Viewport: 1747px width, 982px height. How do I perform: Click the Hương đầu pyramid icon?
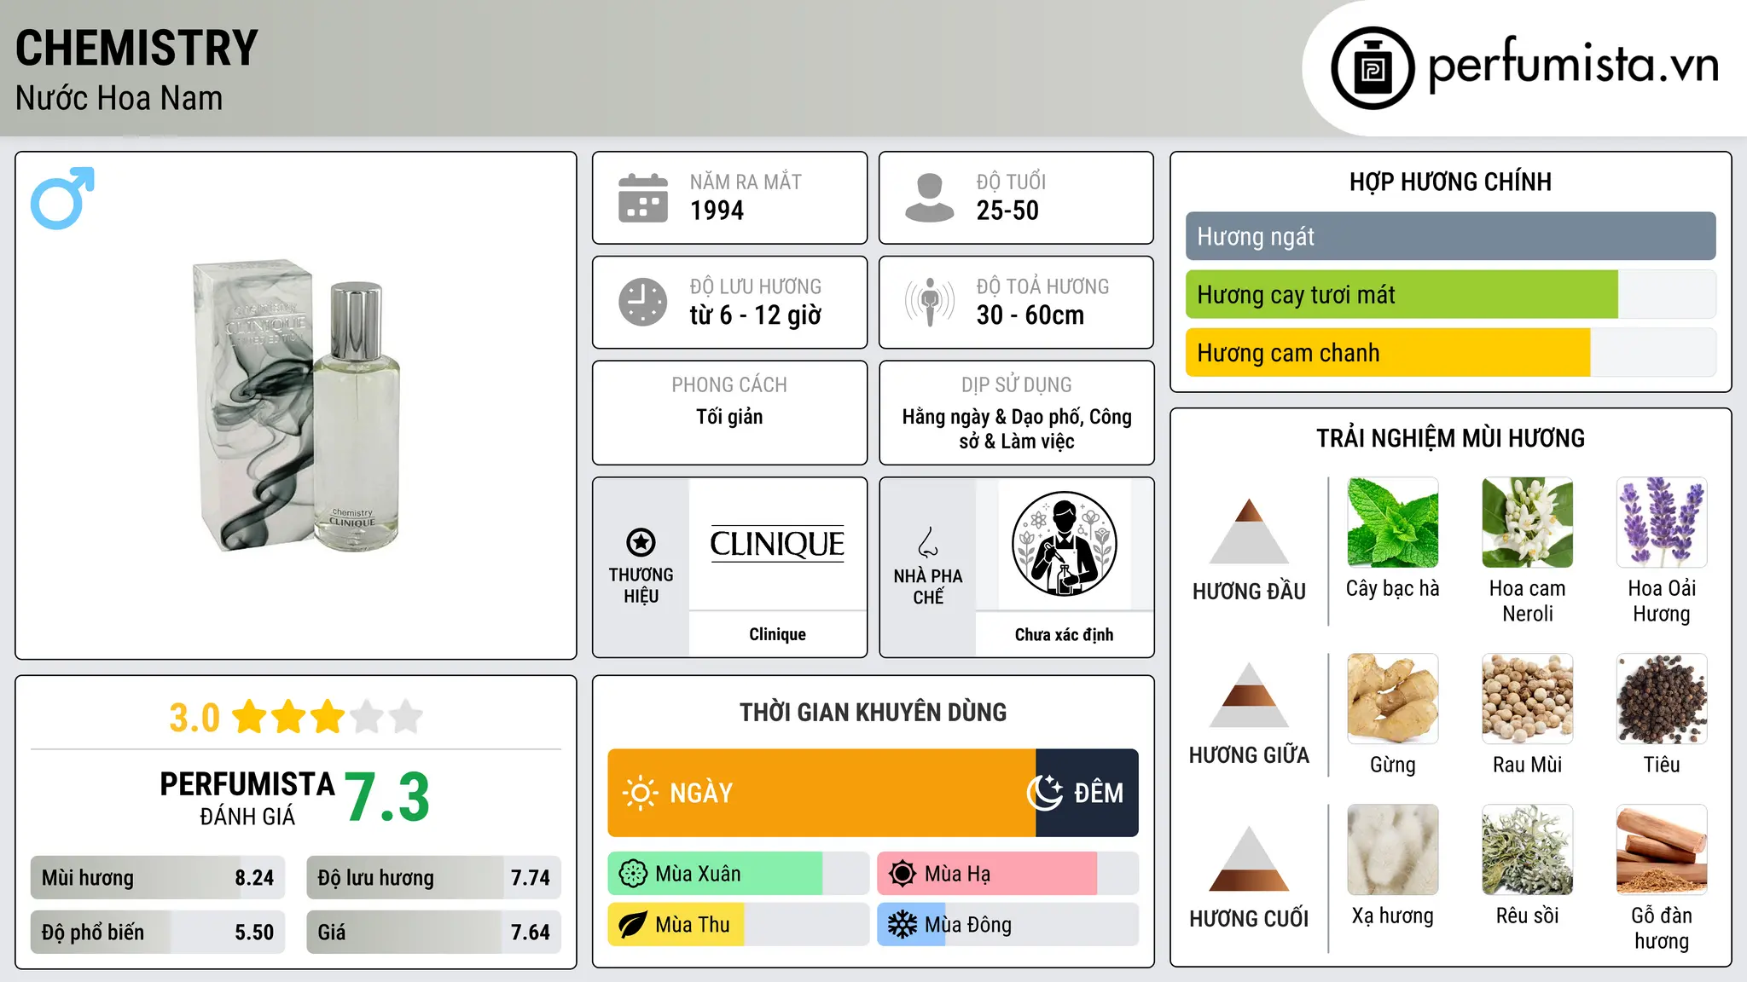[1249, 531]
